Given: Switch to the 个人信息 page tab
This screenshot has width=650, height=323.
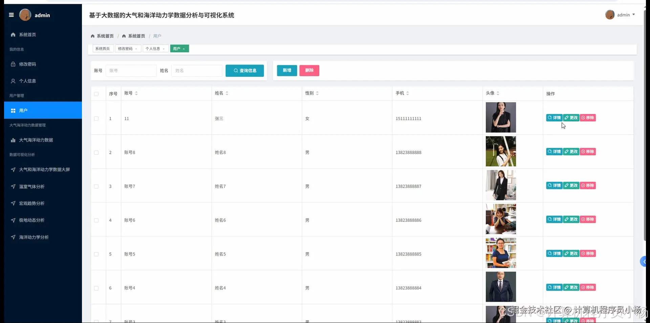Looking at the screenshot, I should pyautogui.click(x=153, y=49).
